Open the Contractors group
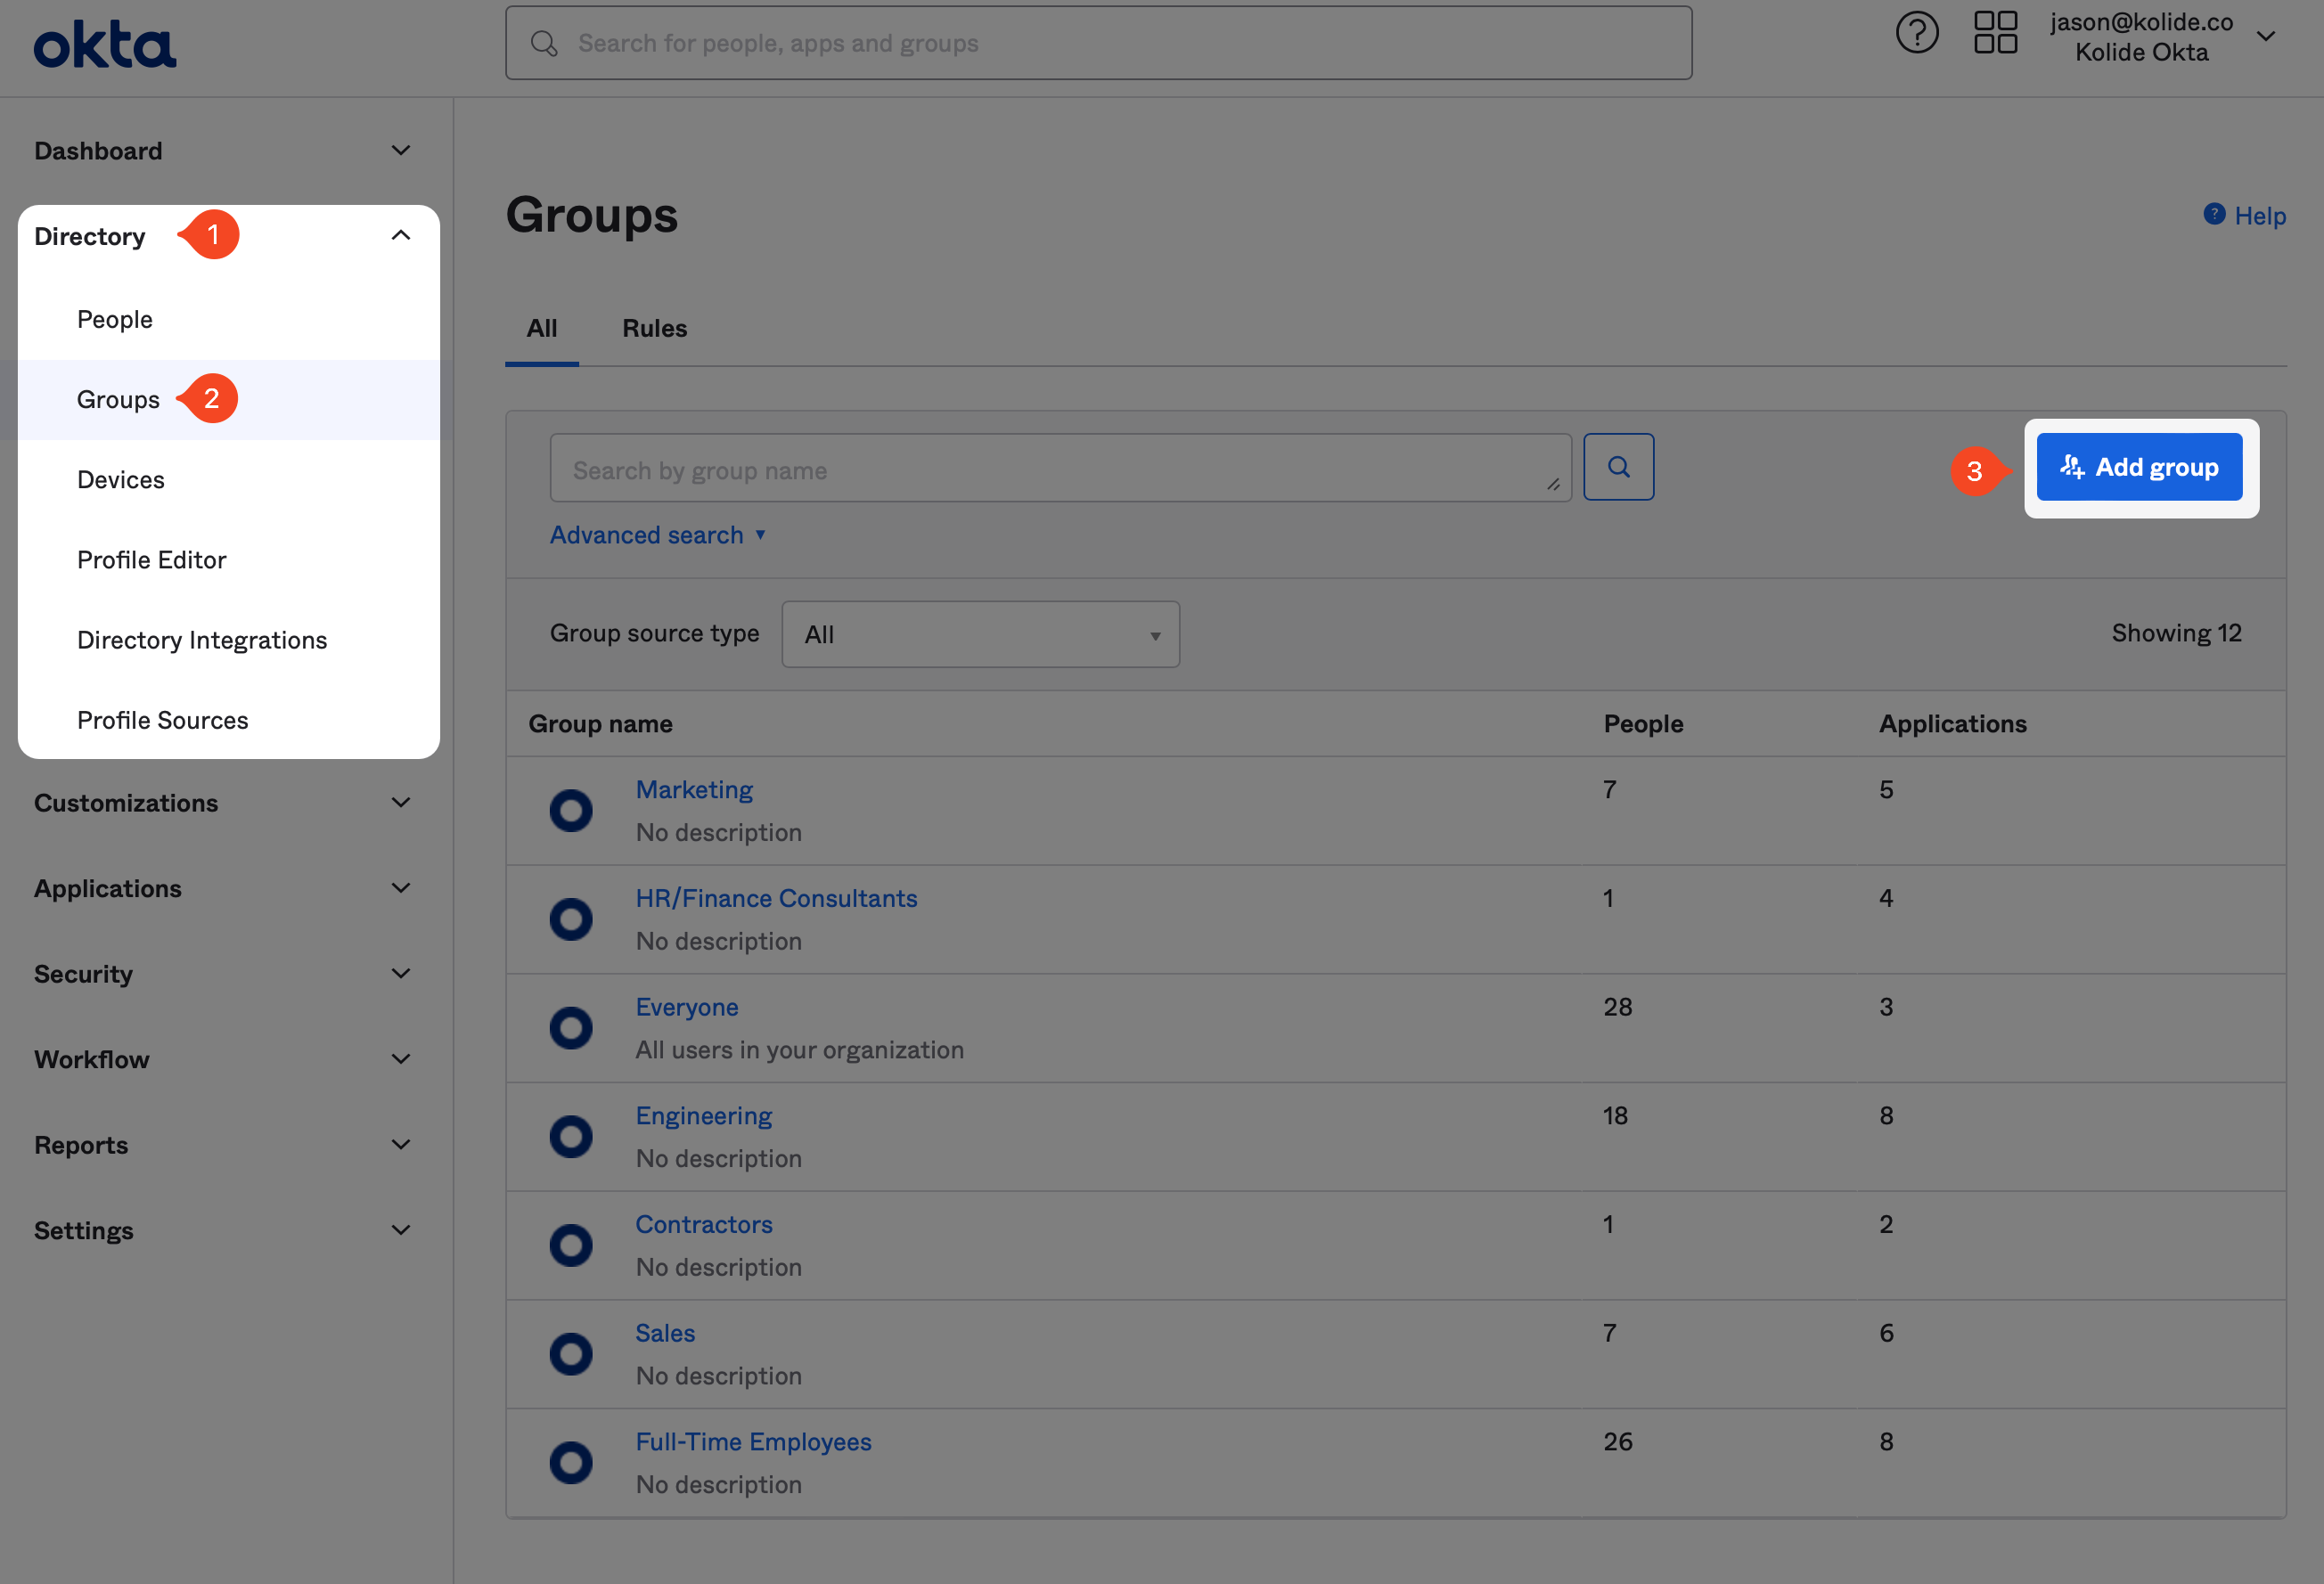Image resolution: width=2324 pixels, height=1584 pixels. point(703,1224)
